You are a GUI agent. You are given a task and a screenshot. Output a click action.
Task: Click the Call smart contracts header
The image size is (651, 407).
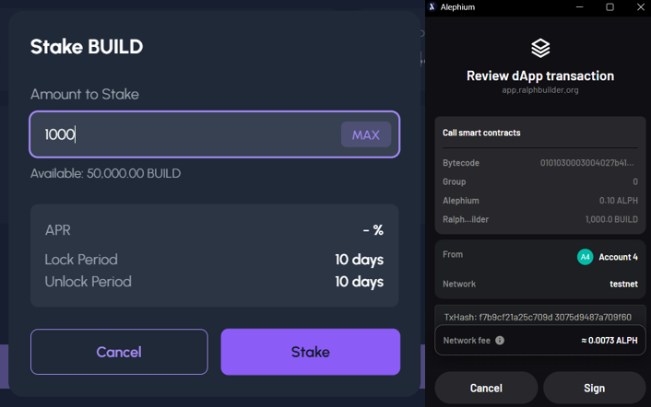[482, 133]
